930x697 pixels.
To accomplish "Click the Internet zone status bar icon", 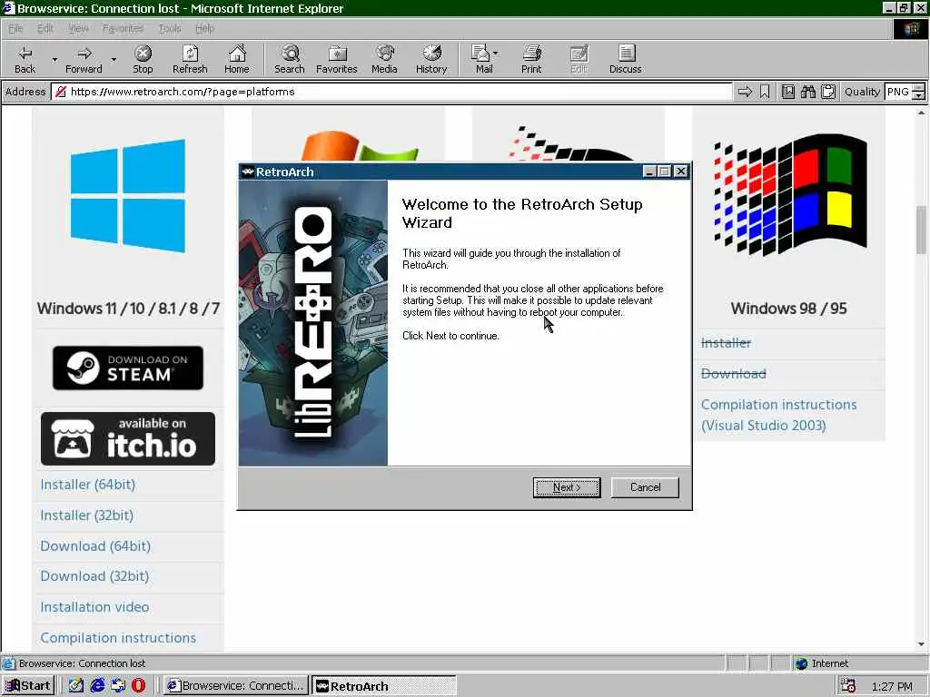I will point(802,663).
